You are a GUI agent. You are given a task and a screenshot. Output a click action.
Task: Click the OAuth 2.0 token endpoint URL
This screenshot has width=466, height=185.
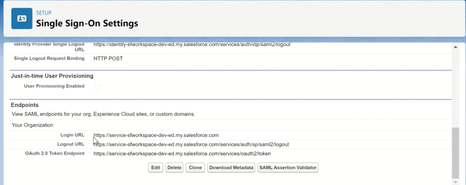pyautogui.click(x=182, y=154)
